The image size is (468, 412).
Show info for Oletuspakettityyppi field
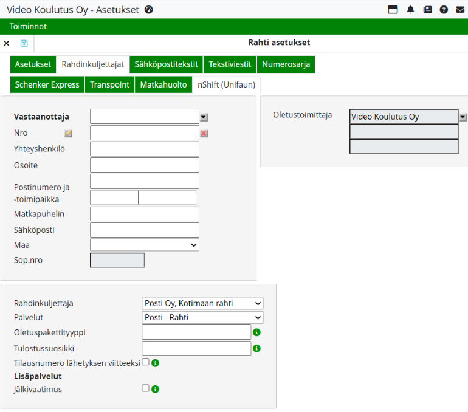[256, 332]
